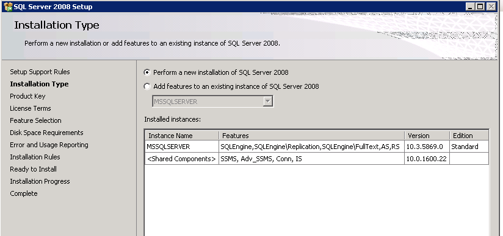Viewport: 503px width, 236px height.
Task: Click the Setup Support Rules step
Action: (40, 72)
